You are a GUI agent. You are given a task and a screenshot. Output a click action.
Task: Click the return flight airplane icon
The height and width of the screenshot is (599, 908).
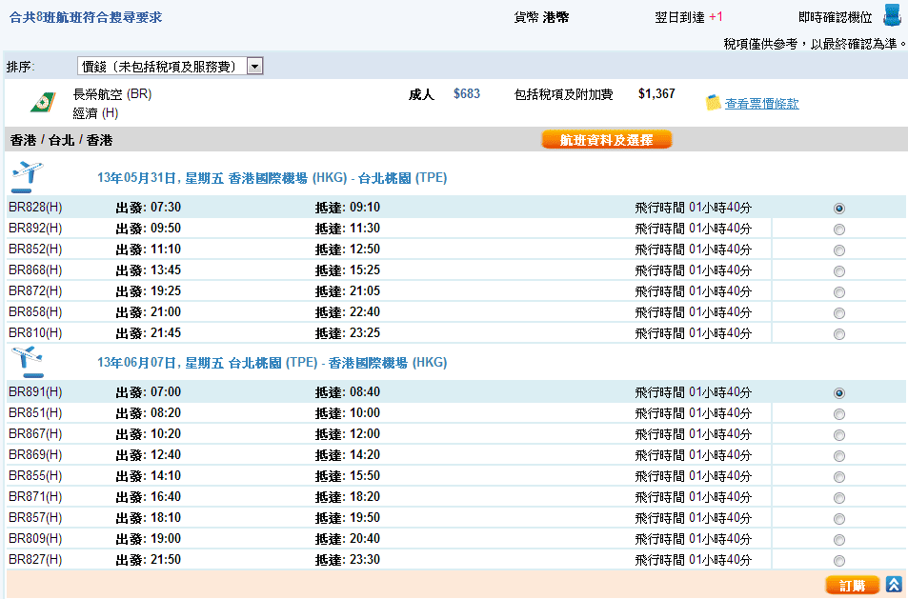26,362
